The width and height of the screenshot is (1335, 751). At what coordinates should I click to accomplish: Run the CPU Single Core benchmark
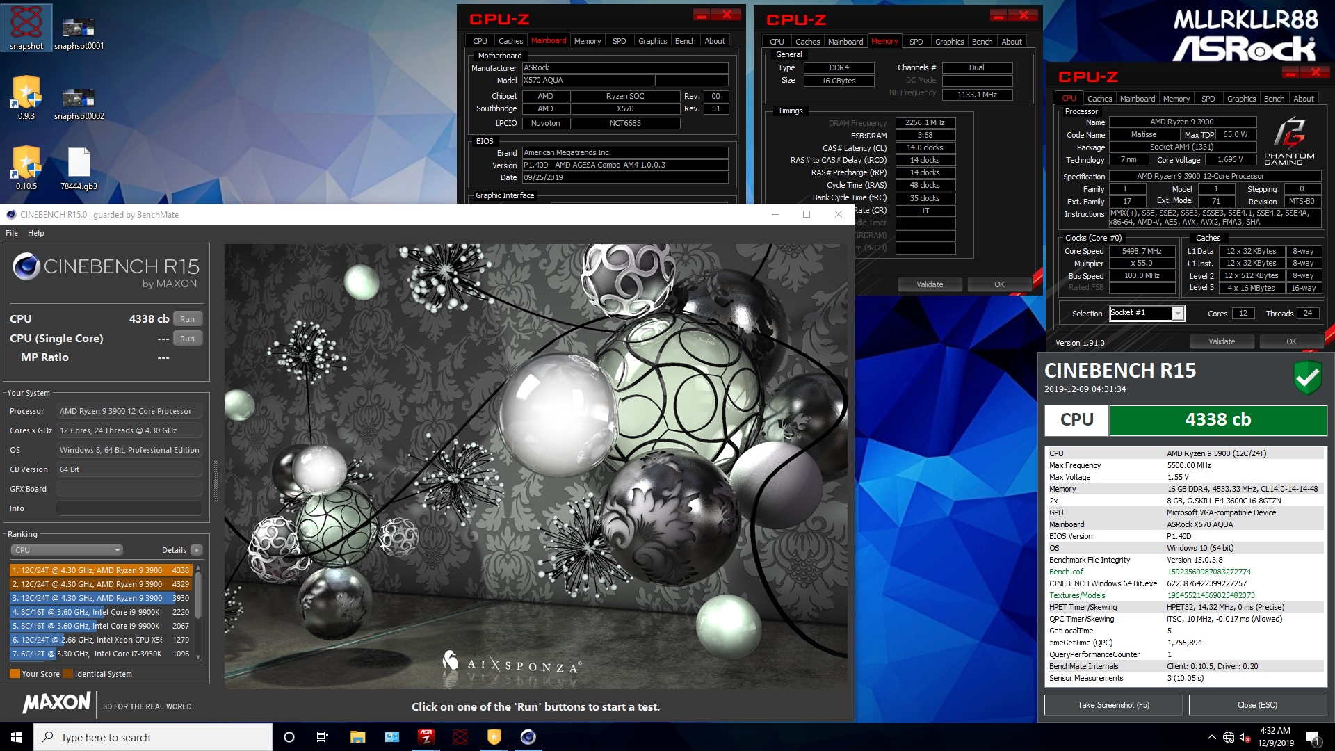187,339
